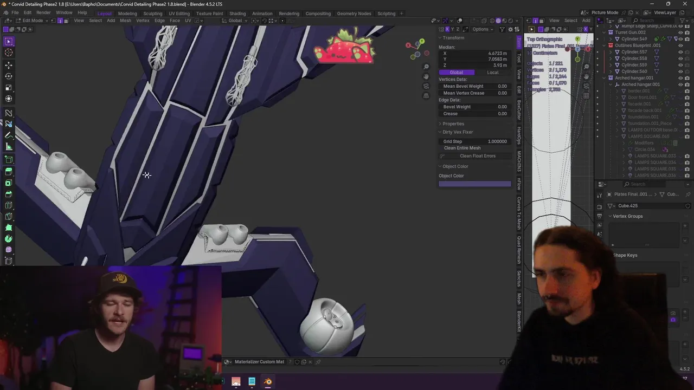This screenshot has height=390, width=694.
Task: Activate the Rotate tool
Action: (9, 76)
